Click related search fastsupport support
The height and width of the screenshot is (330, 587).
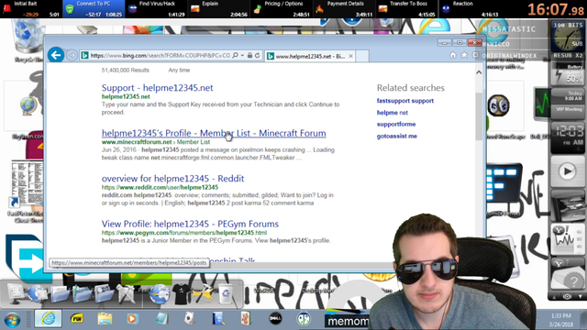pyautogui.click(x=405, y=101)
